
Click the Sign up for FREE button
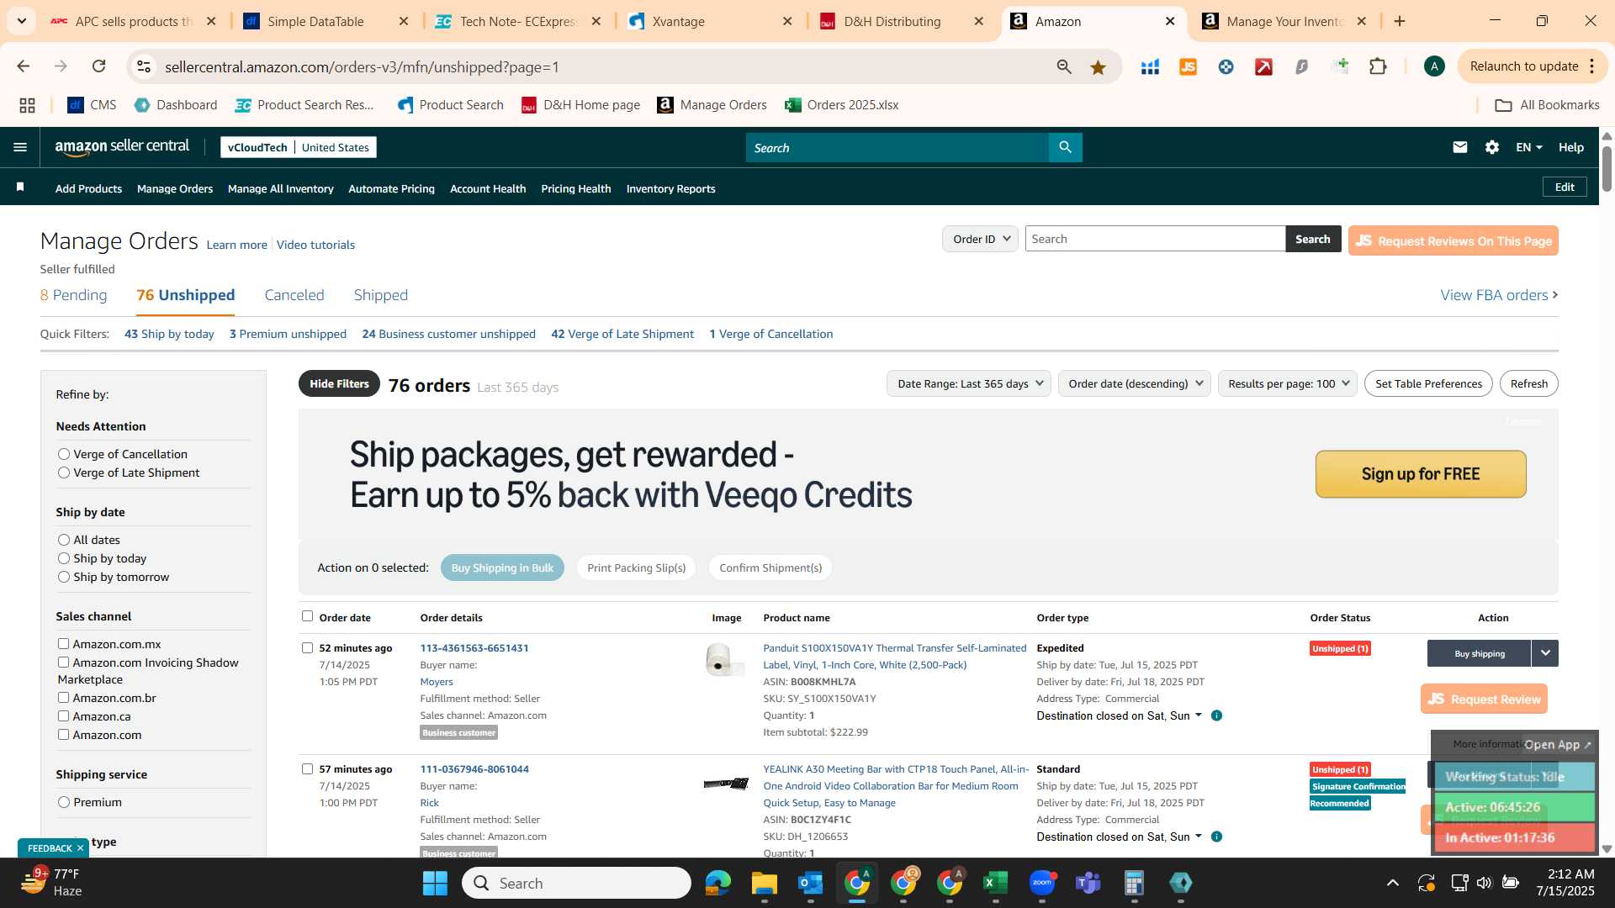pyautogui.click(x=1421, y=474)
